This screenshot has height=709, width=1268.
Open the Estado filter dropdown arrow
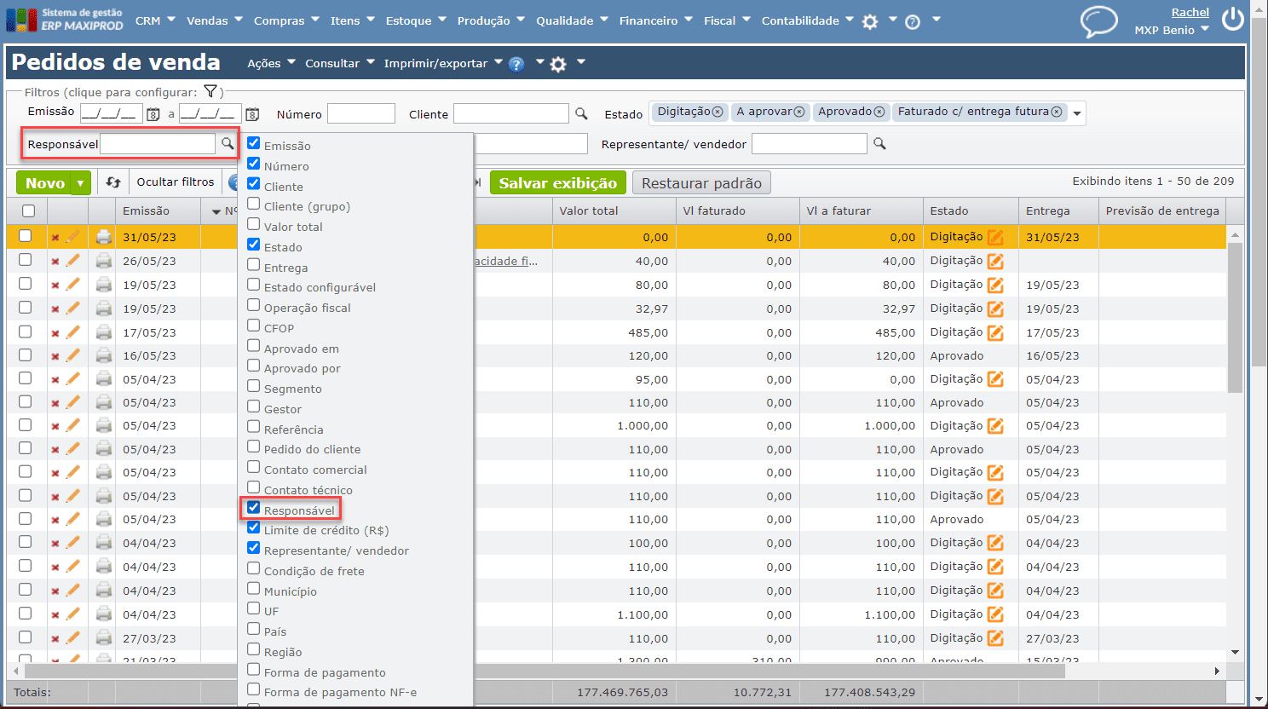pyautogui.click(x=1077, y=113)
